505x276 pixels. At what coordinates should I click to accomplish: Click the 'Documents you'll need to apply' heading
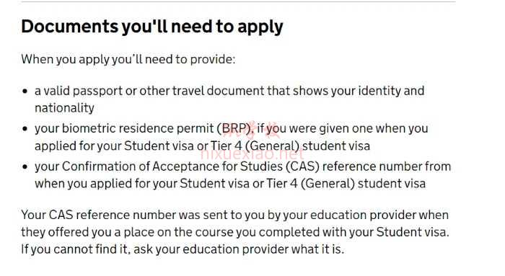pos(152,27)
